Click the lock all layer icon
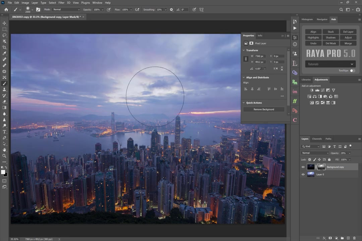Viewport: 362px width, 241px height. pyautogui.click(x=329, y=160)
